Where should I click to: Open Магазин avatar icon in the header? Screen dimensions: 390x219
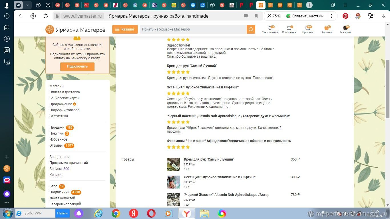pyautogui.click(x=345, y=29)
